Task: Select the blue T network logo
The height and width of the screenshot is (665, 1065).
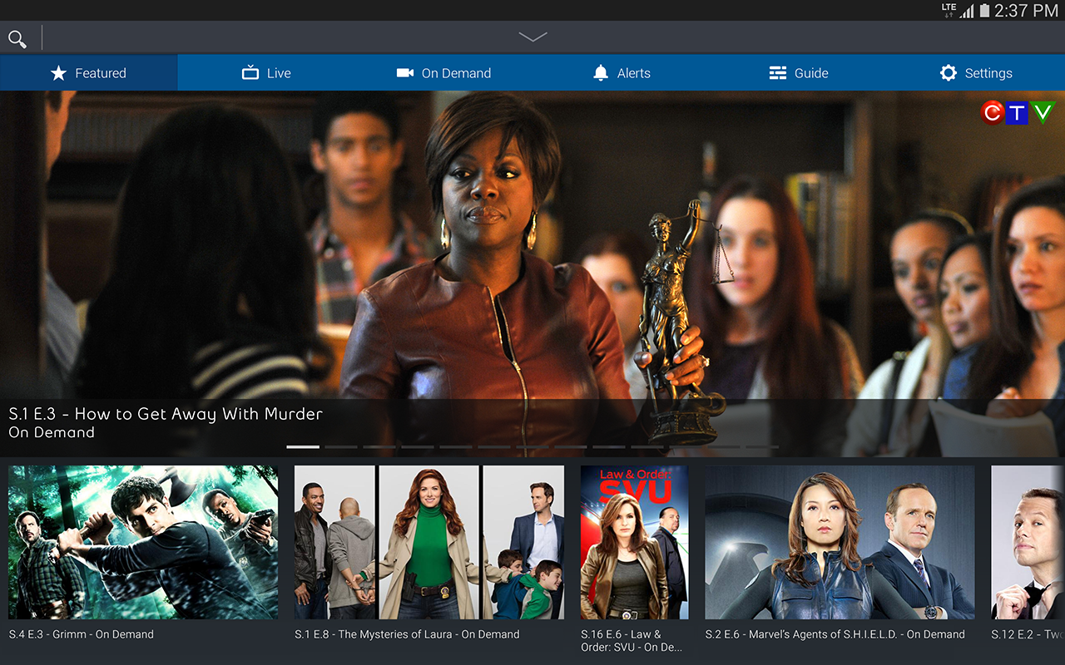Action: (x=1017, y=112)
